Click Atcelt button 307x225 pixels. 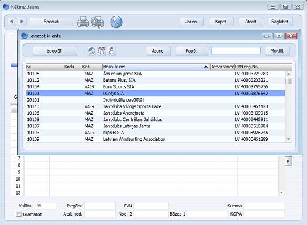tap(250, 22)
